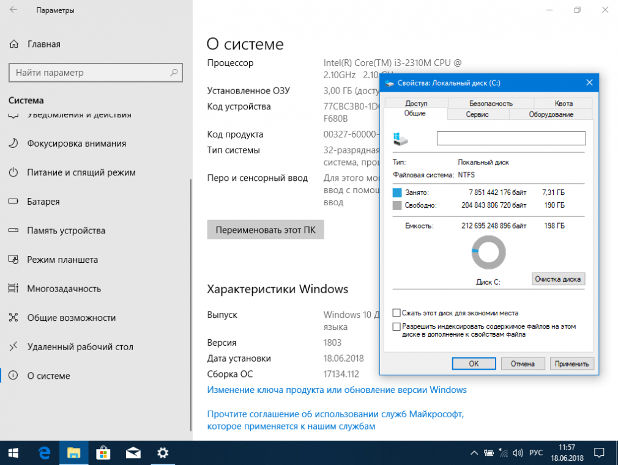Focus the Найти параметр search field

coord(96,73)
